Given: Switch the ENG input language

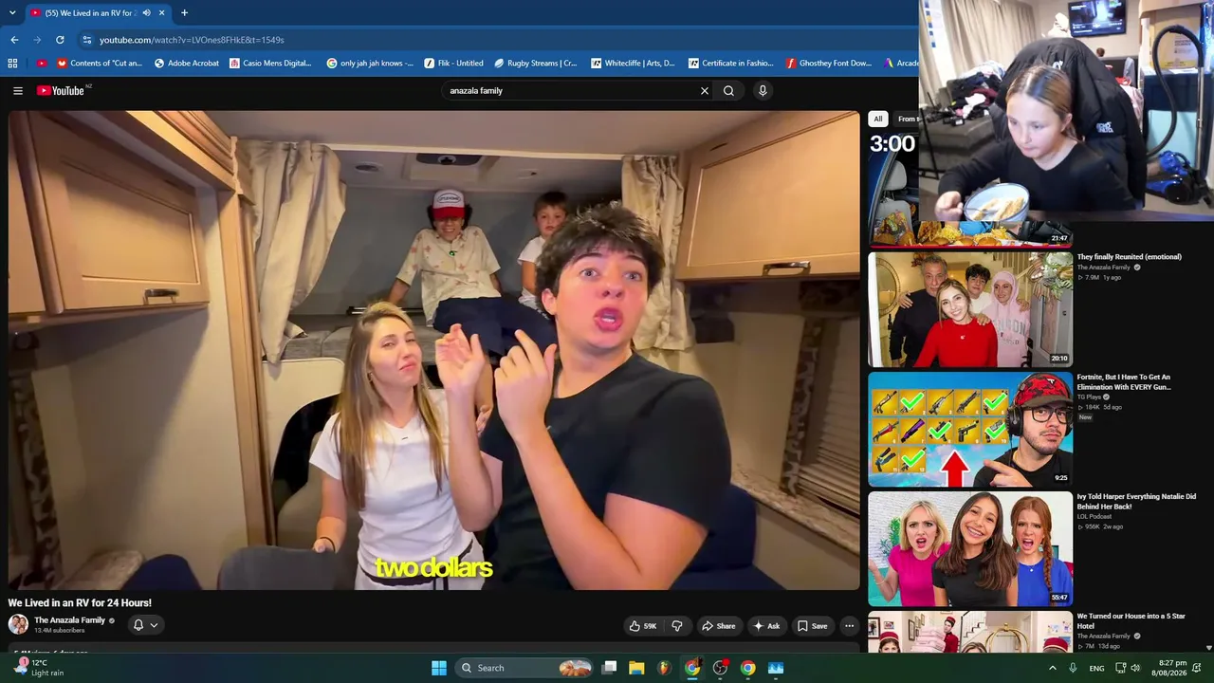Looking at the screenshot, I should 1096,668.
